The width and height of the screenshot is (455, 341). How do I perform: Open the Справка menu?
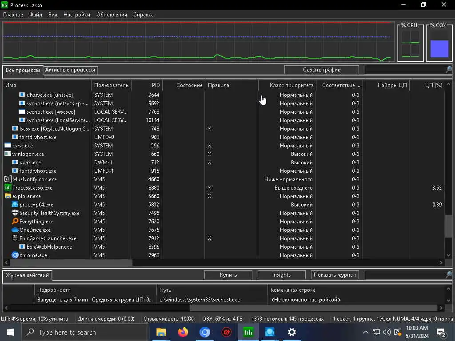pyautogui.click(x=144, y=15)
